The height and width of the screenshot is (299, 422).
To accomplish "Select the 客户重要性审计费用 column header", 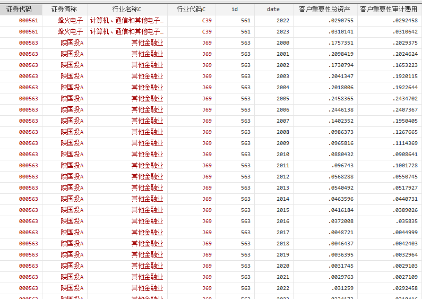I will click(x=389, y=9).
